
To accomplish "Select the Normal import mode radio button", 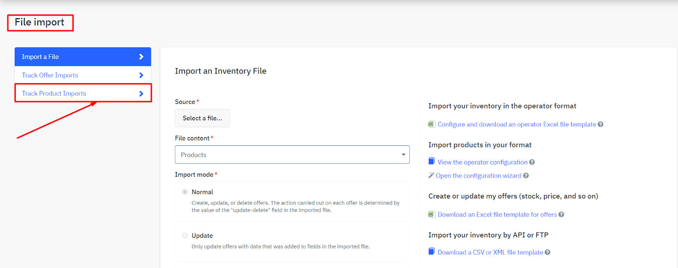I will pyautogui.click(x=185, y=192).
